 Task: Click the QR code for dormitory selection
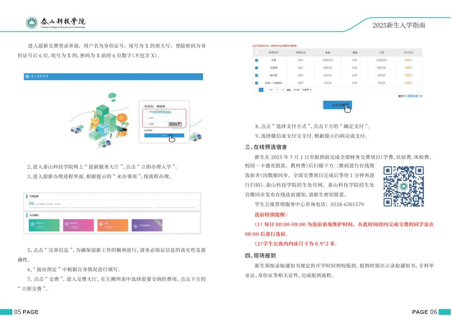coord(403,186)
